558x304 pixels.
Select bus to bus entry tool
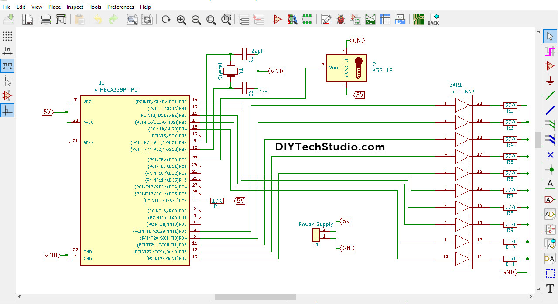[550, 140]
